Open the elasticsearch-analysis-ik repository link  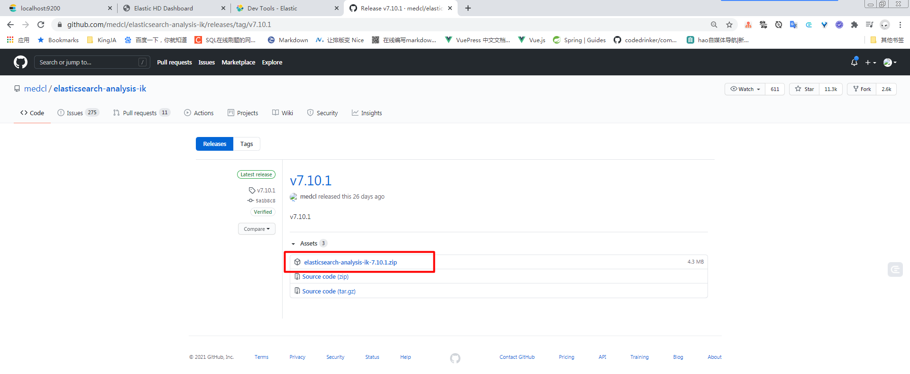[x=100, y=89]
